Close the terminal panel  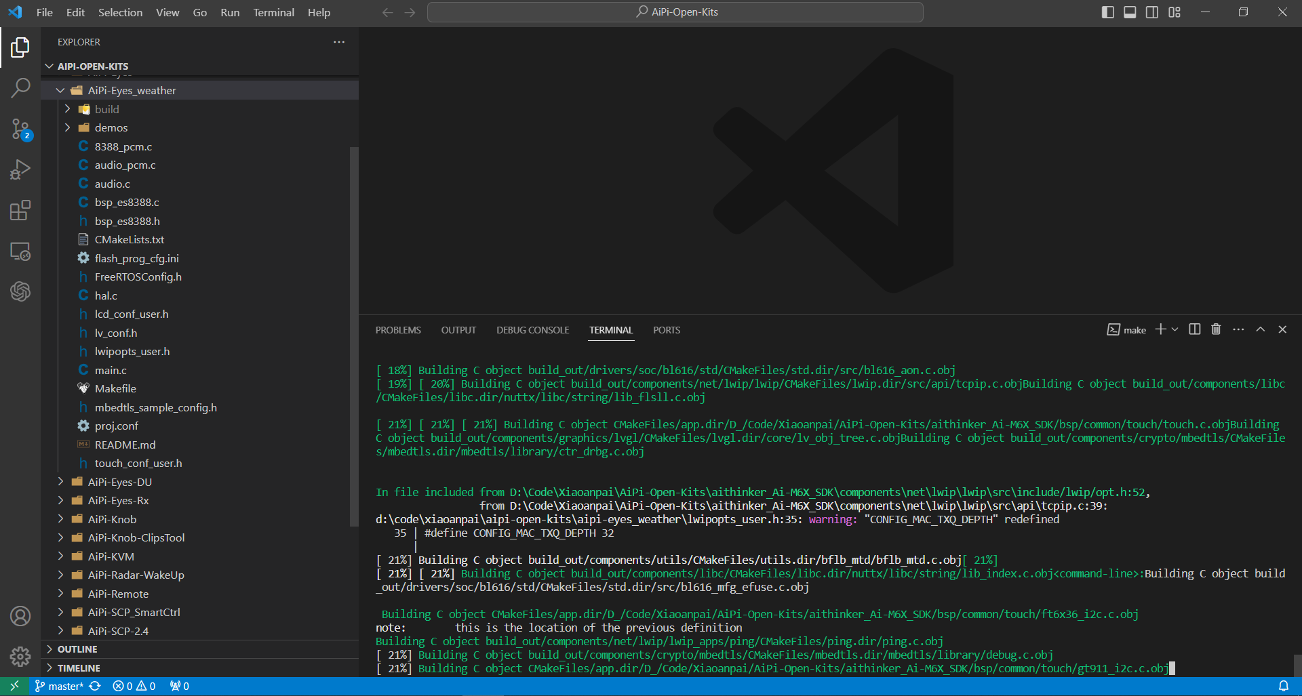click(x=1282, y=329)
